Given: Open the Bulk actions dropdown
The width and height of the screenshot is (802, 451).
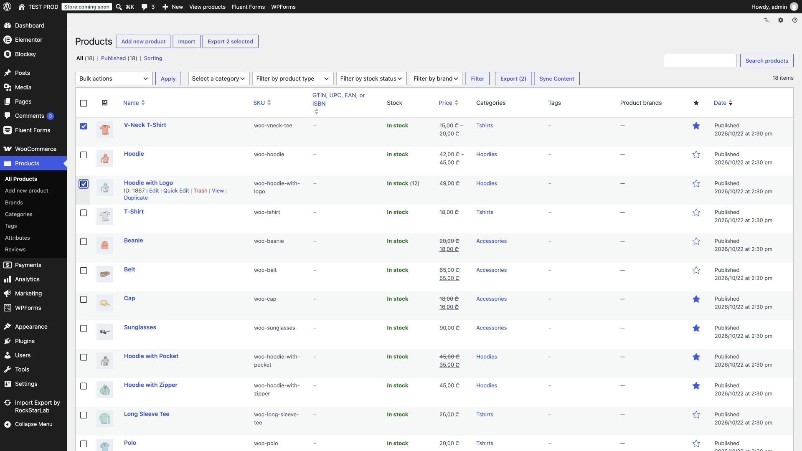Looking at the screenshot, I should point(114,79).
